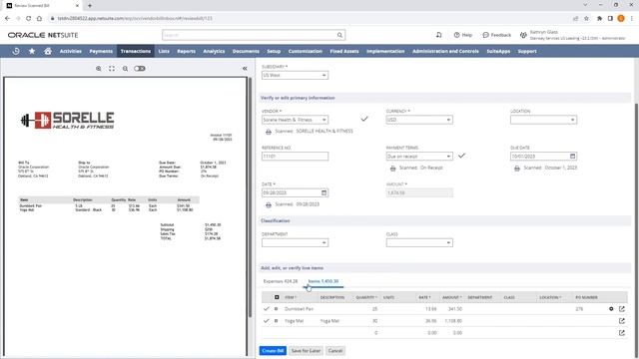
Task: Click the scanned icon under Due Date
Action: 517,169
